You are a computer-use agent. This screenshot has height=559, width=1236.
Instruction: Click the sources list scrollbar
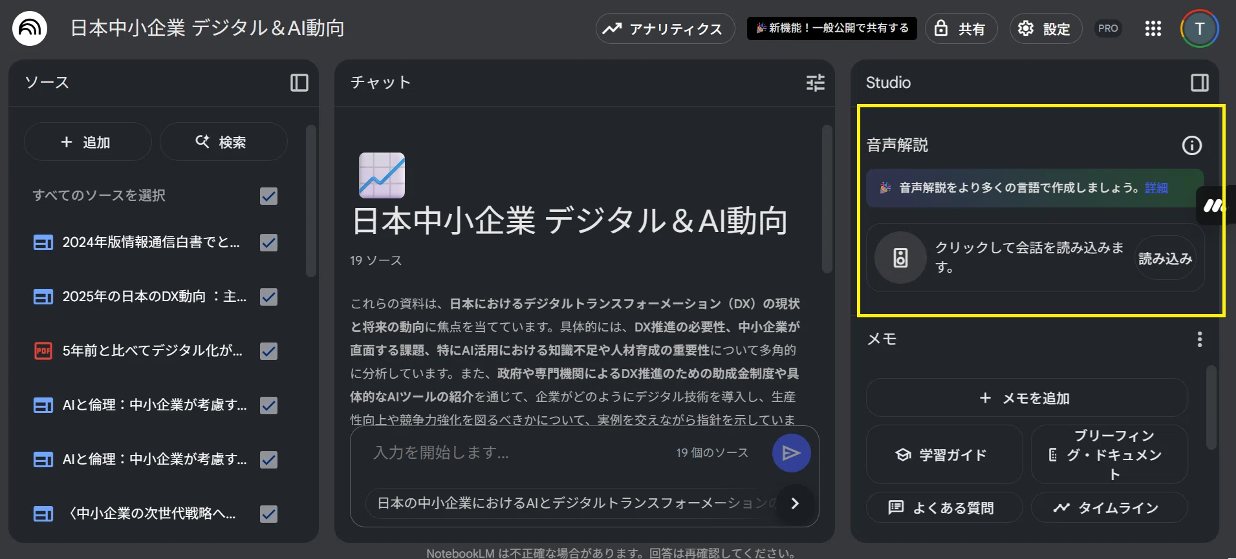tap(311, 200)
